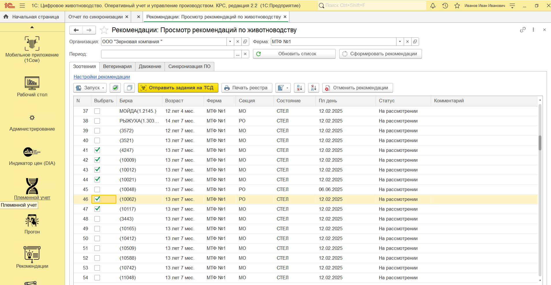Open the Запуск dropdown menu
This screenshot has width=551, height=285.
pyautogui.click(x=90, y=88)
